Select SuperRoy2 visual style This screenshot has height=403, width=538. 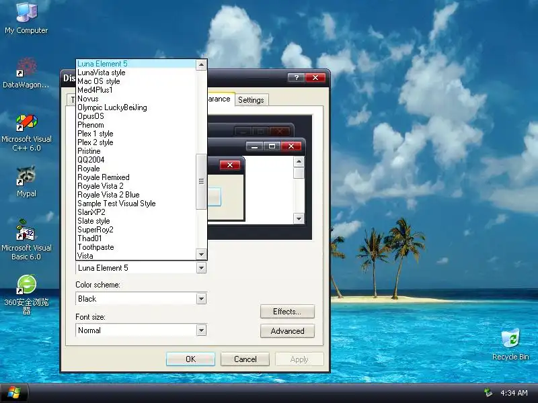pos(136,230)
